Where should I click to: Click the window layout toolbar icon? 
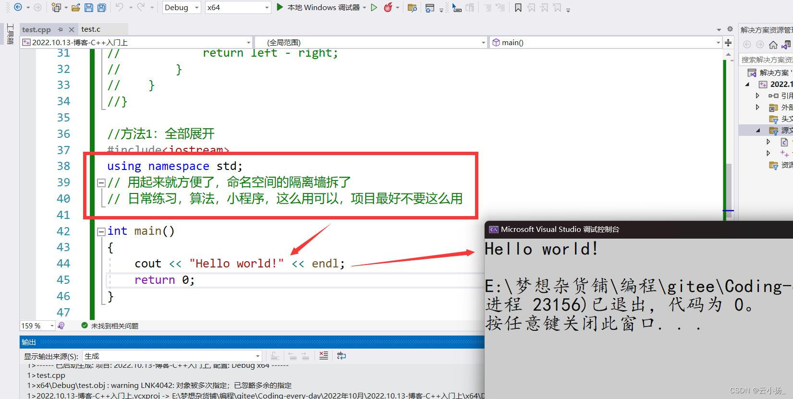[430, 7]
